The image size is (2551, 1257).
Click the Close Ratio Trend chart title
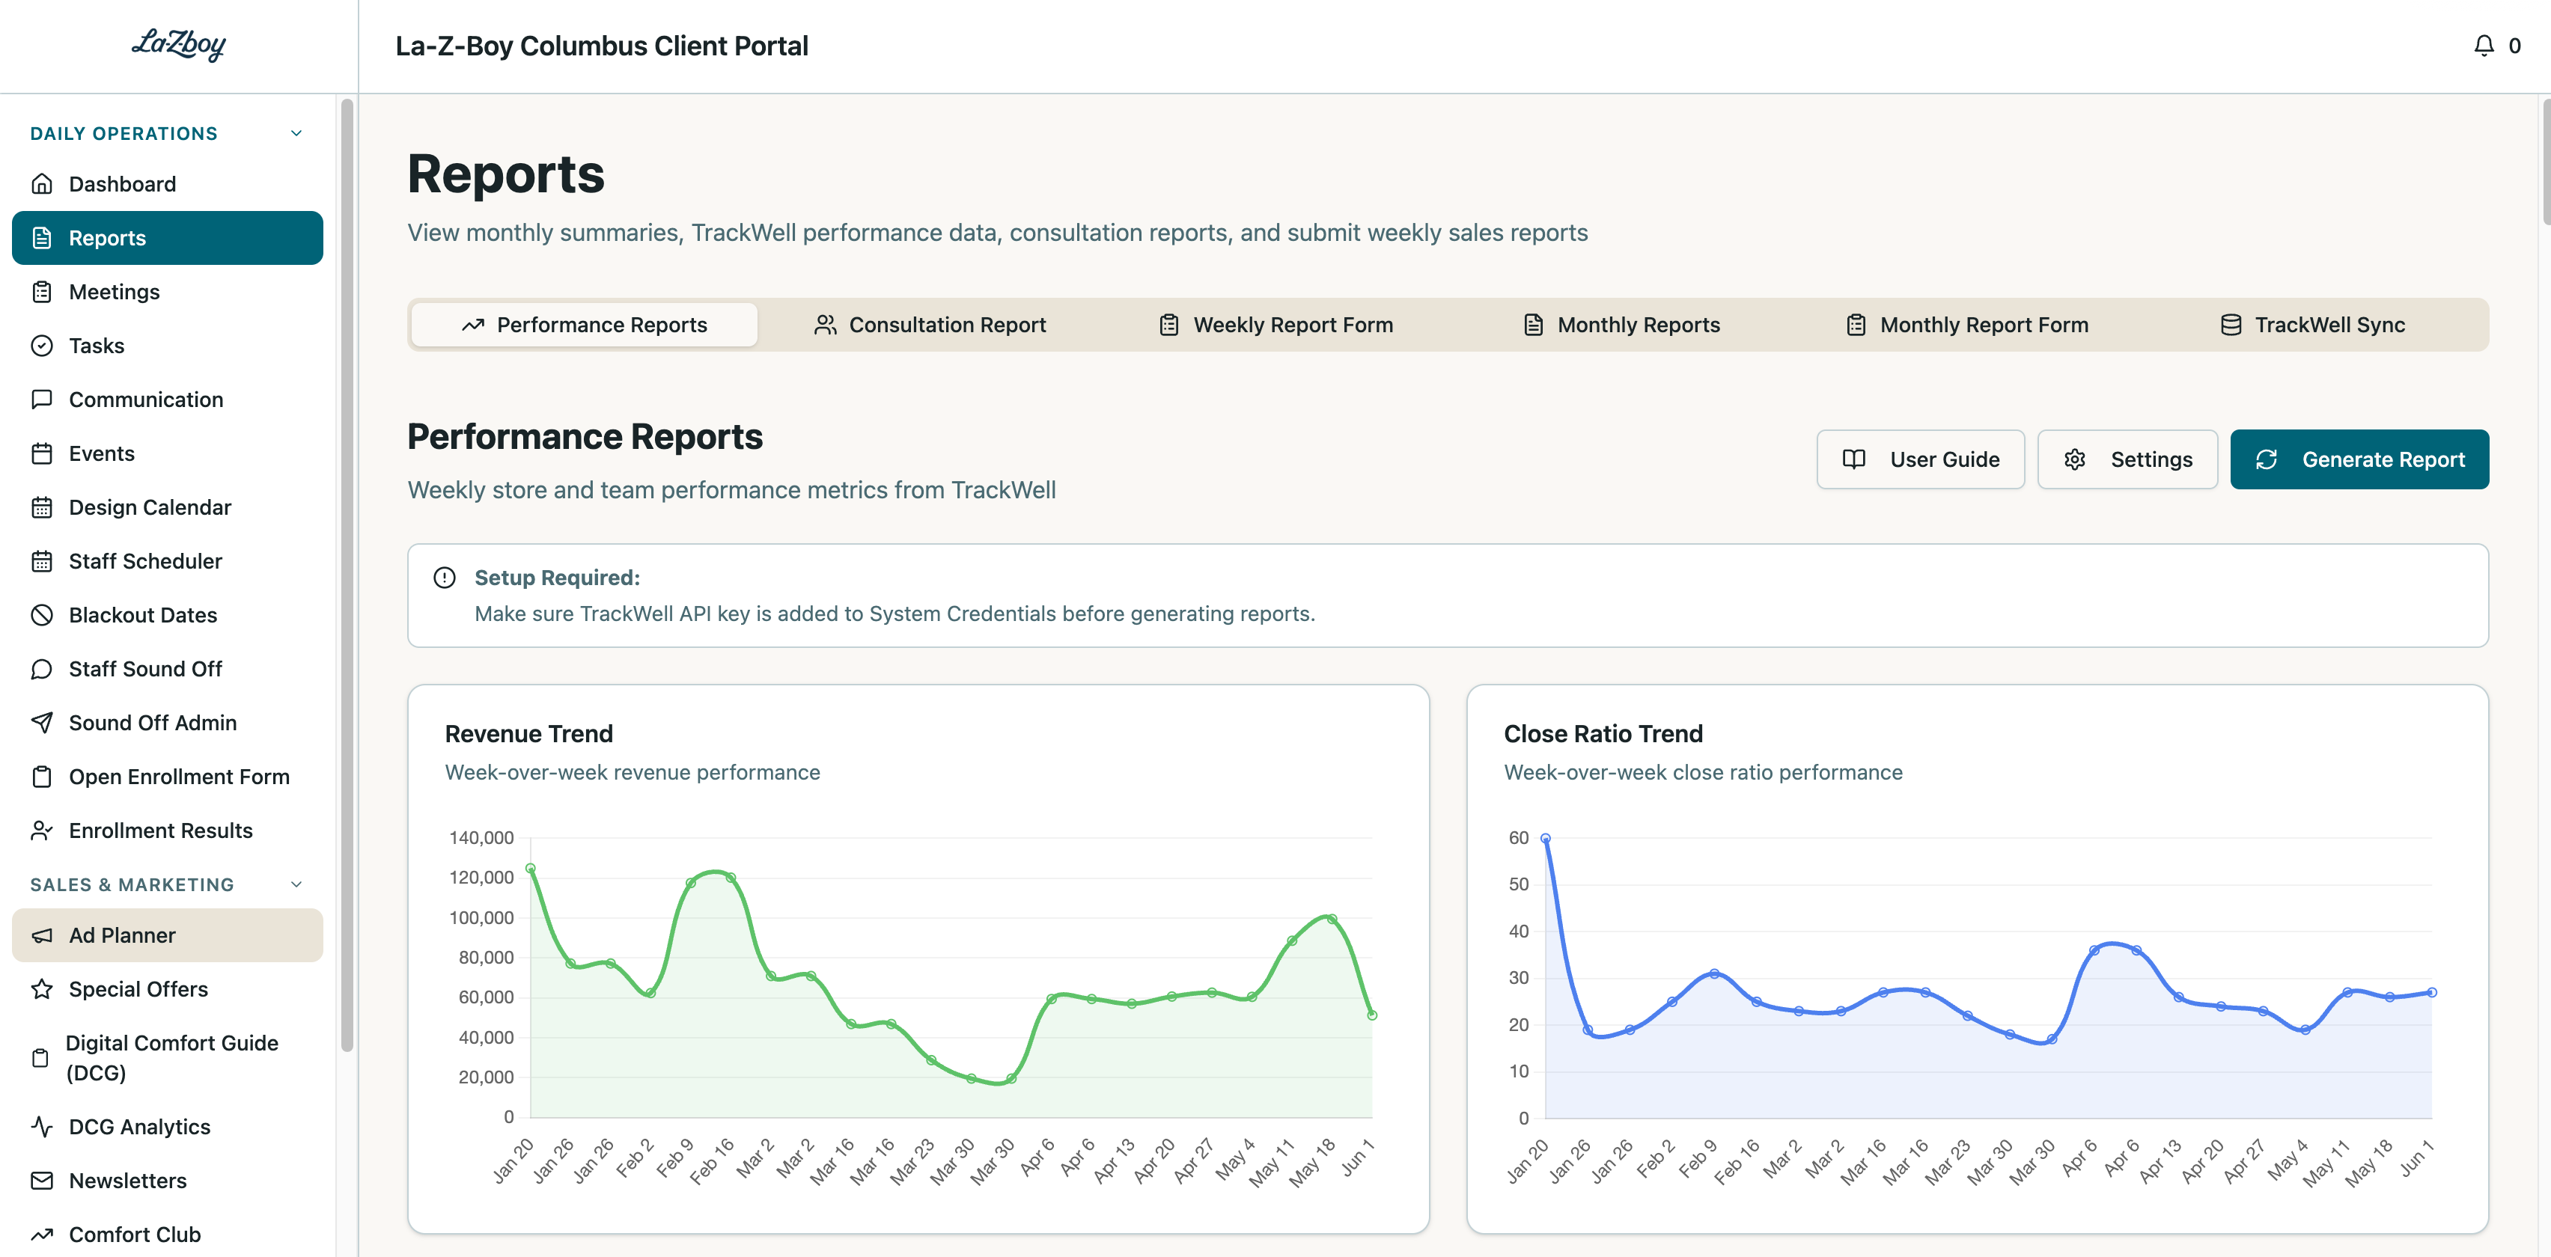coord(1603,733)
